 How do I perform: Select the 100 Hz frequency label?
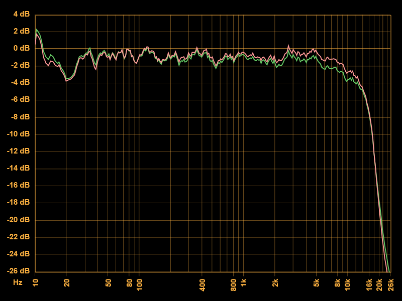tap(140, 284)
